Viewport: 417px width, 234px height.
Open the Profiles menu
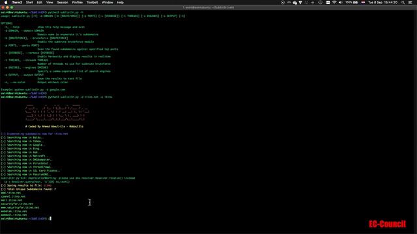tap(77, 3)
